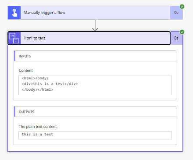The height and width of the screenshot is (160, 193).
Task: Click the green success checkmark on Html to text
Action: tap(182, 32)
